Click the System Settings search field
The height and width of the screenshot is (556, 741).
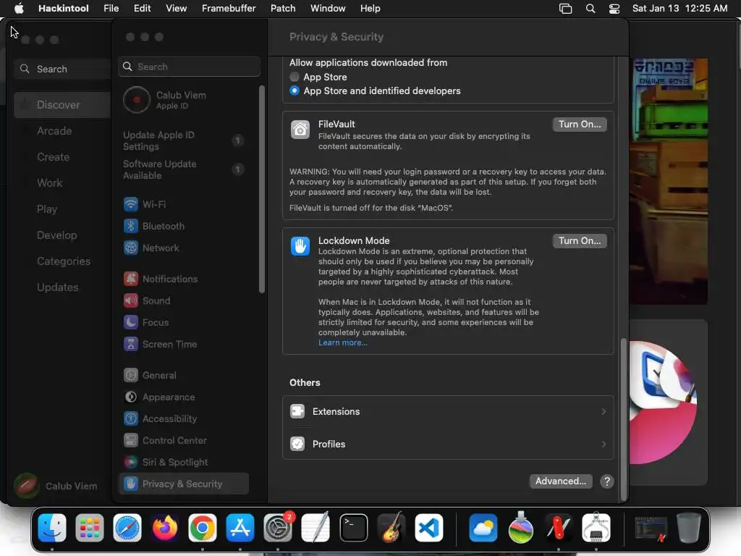(189, 67)
